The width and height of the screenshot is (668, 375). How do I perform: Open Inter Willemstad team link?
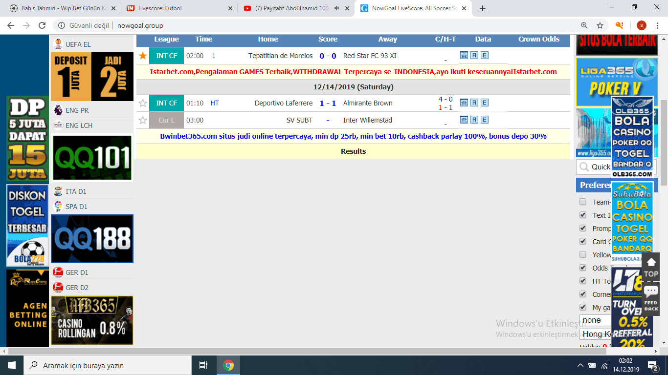coord(368,120)
